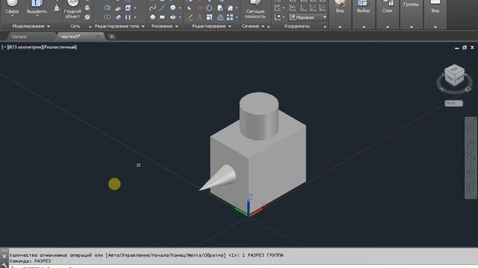Image resolution: width=478 pixels, height=268 pixels.
Task: Click the Гладкий объект mesh tool
Action: pyautogui.click(x=72, y=9)
